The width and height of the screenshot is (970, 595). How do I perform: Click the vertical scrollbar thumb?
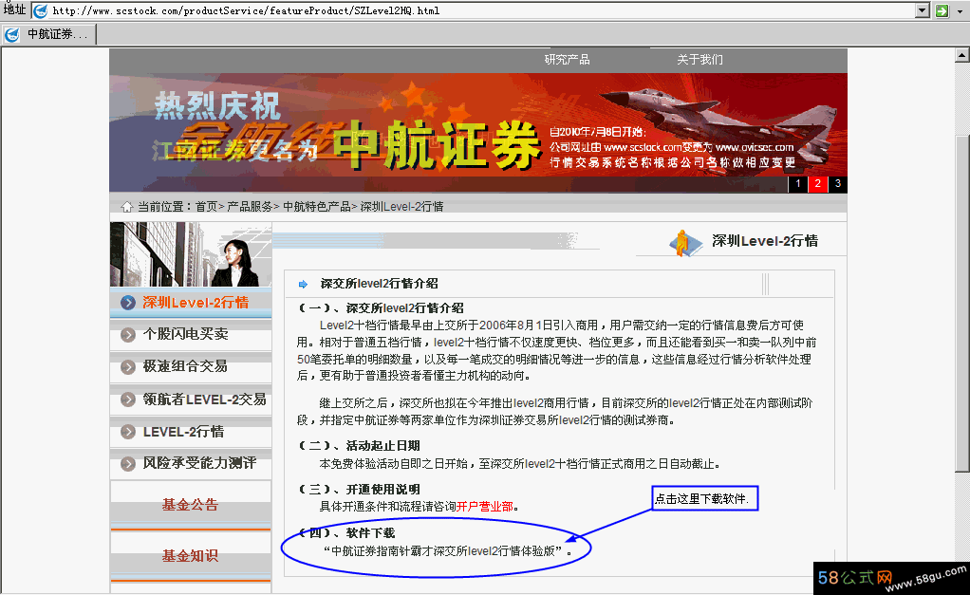(x=962, y=303)
